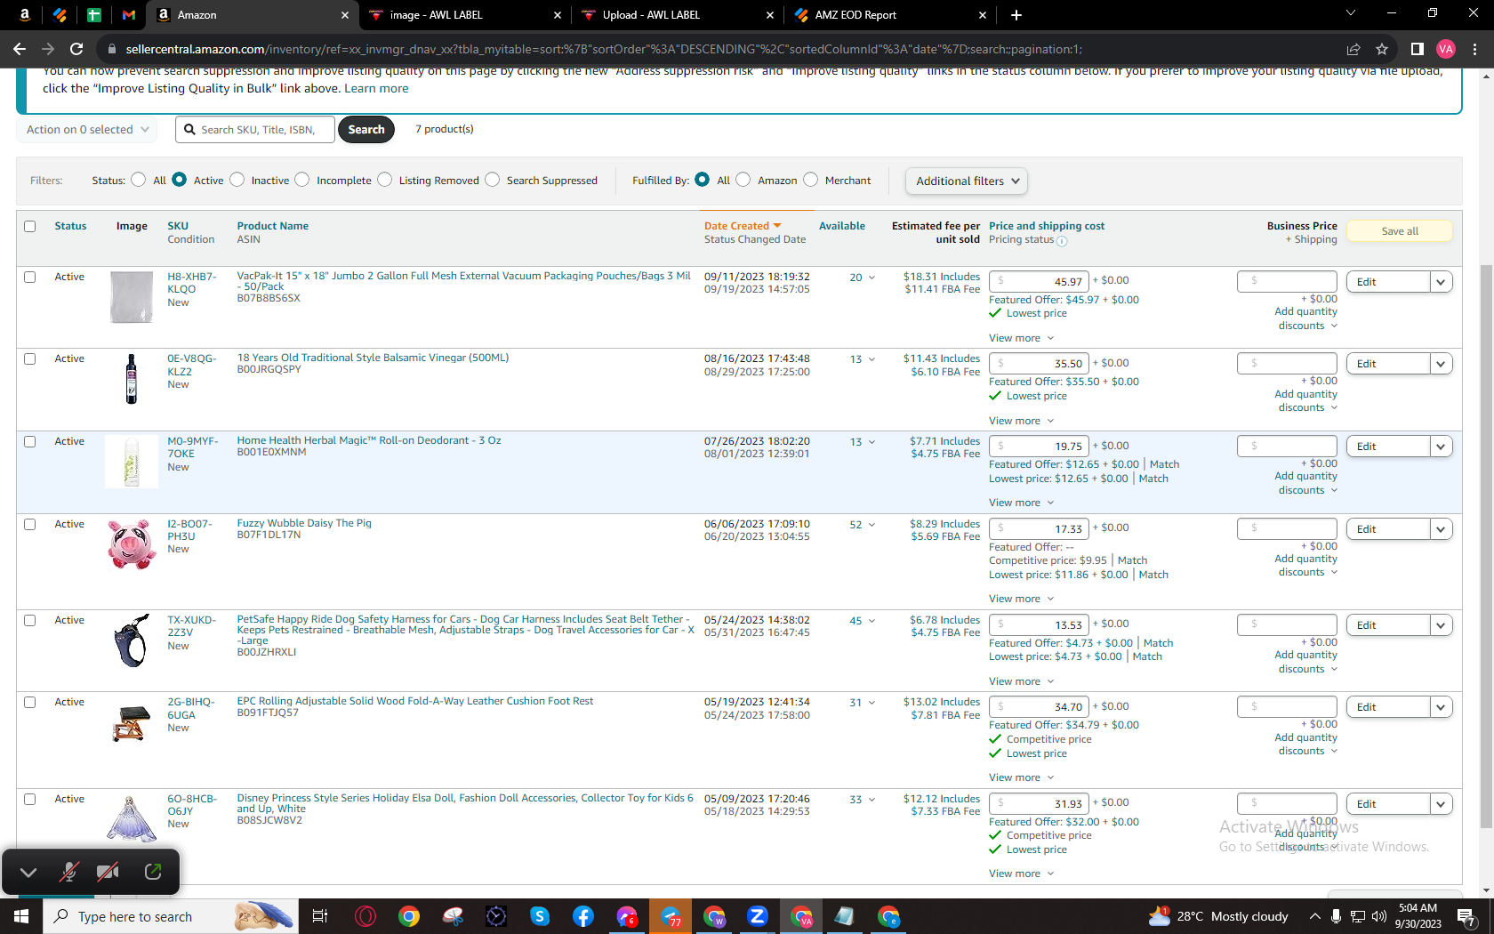The width and height of the screenshot is (1494, 934).
Task: Open the Action on 0 selected dropdown
Action: (x=87, y=130)
